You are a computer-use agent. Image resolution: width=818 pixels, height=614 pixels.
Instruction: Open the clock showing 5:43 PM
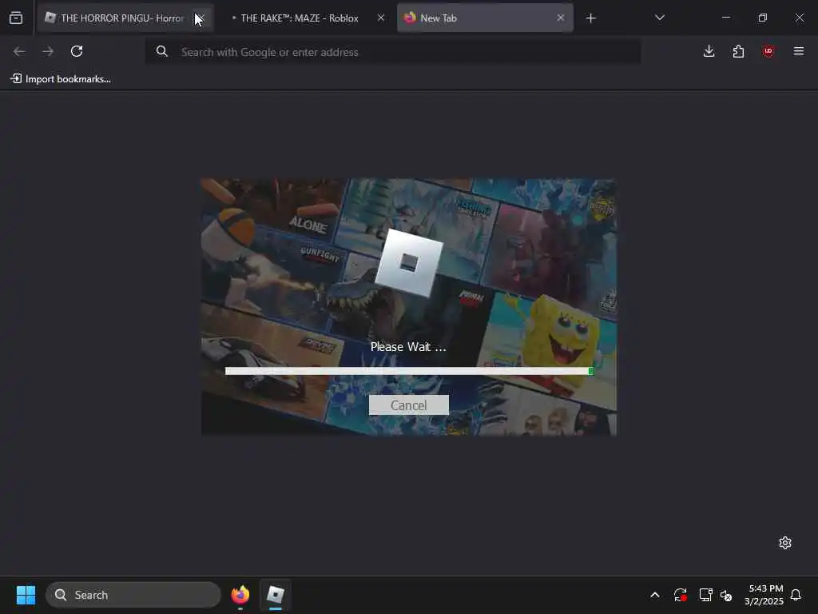(764, 595)
